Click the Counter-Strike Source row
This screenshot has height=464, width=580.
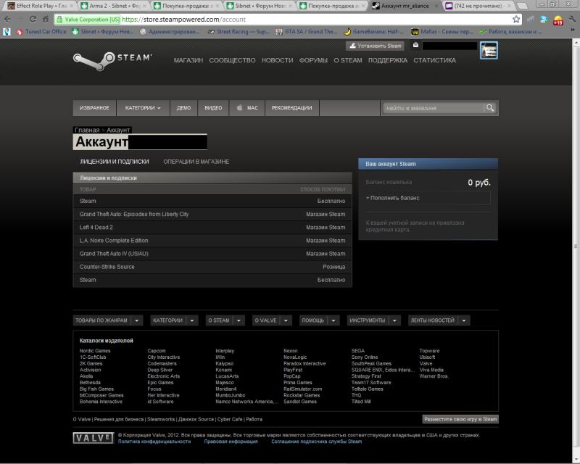point(212,267)
